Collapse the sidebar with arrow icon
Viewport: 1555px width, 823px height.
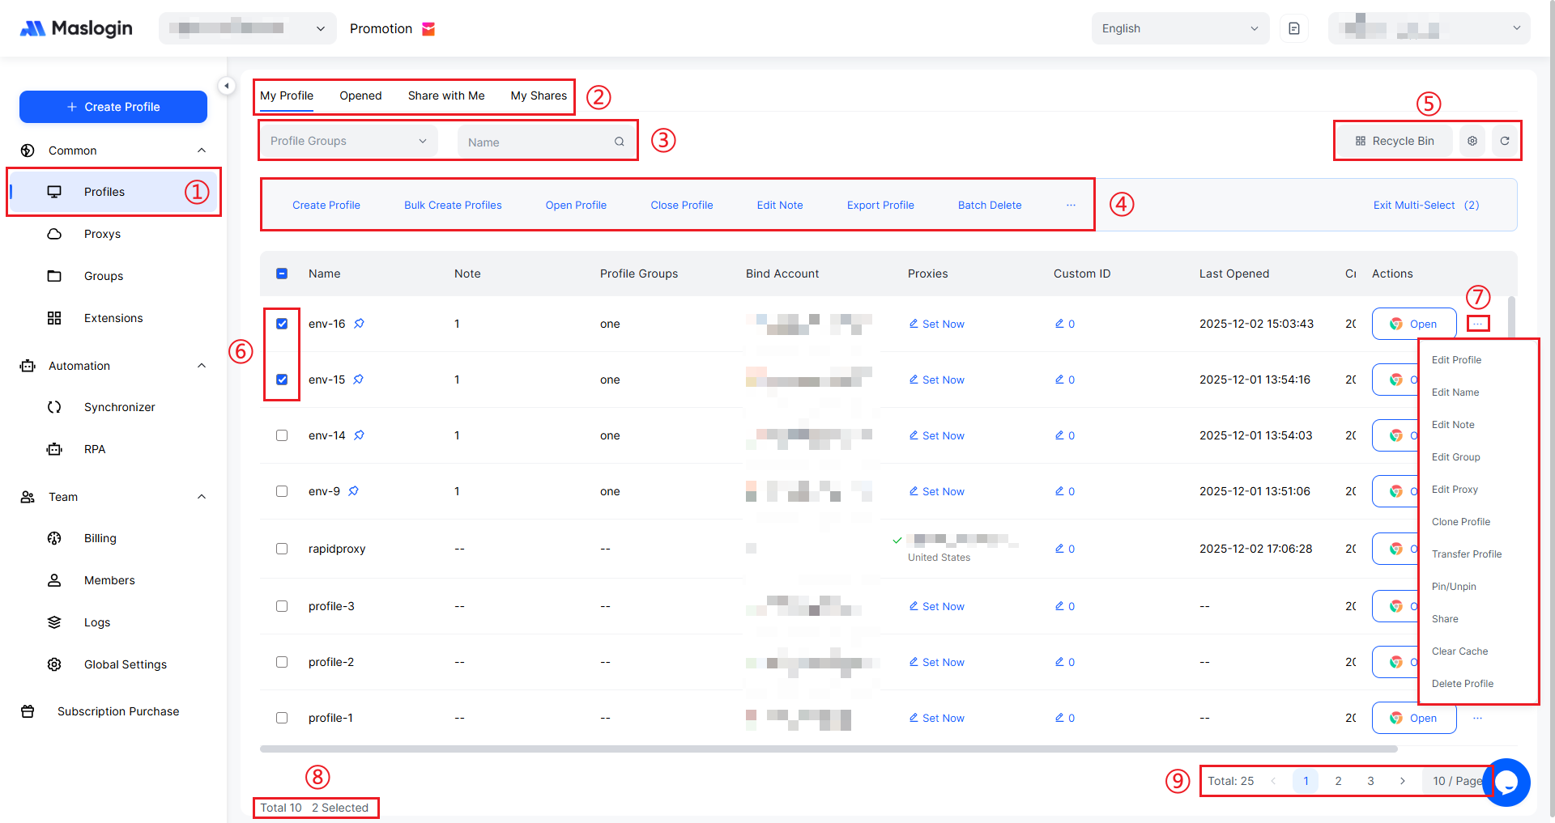pyautogui.click(x=227, y=86)
